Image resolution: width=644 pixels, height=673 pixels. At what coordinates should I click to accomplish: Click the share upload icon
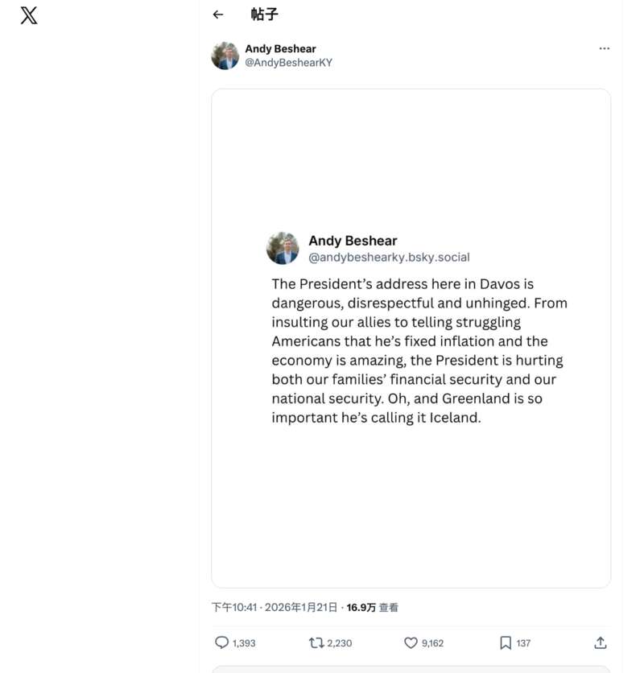(600, 642)
